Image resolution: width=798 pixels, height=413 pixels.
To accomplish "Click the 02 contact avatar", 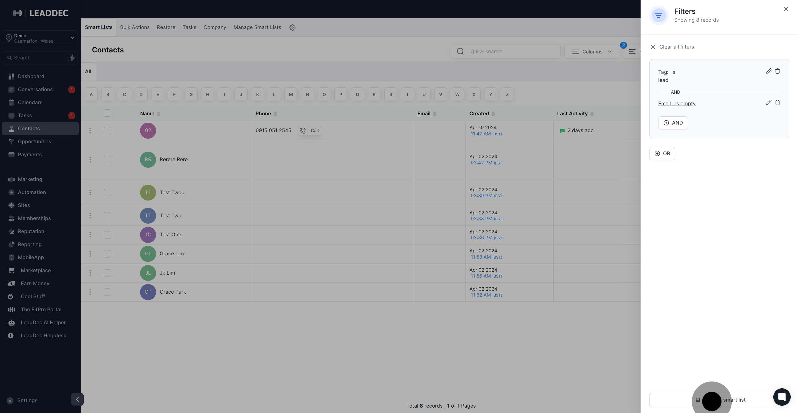I will (x=148, y=131).
